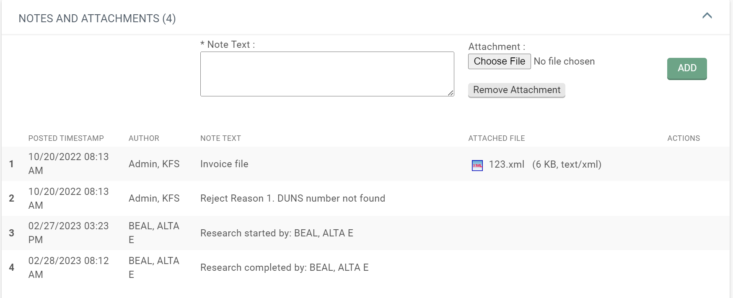The width and height of the screenshot is (733, 298).
Task: Select the Research started by note row
Action: [x=365, y=233]
